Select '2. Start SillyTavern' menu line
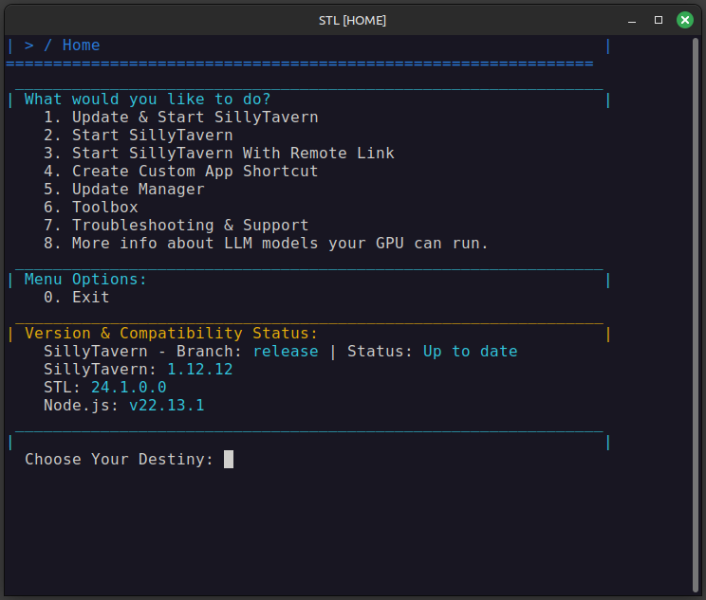This screenshot has height=600, width=706. [x=139, y=136]
